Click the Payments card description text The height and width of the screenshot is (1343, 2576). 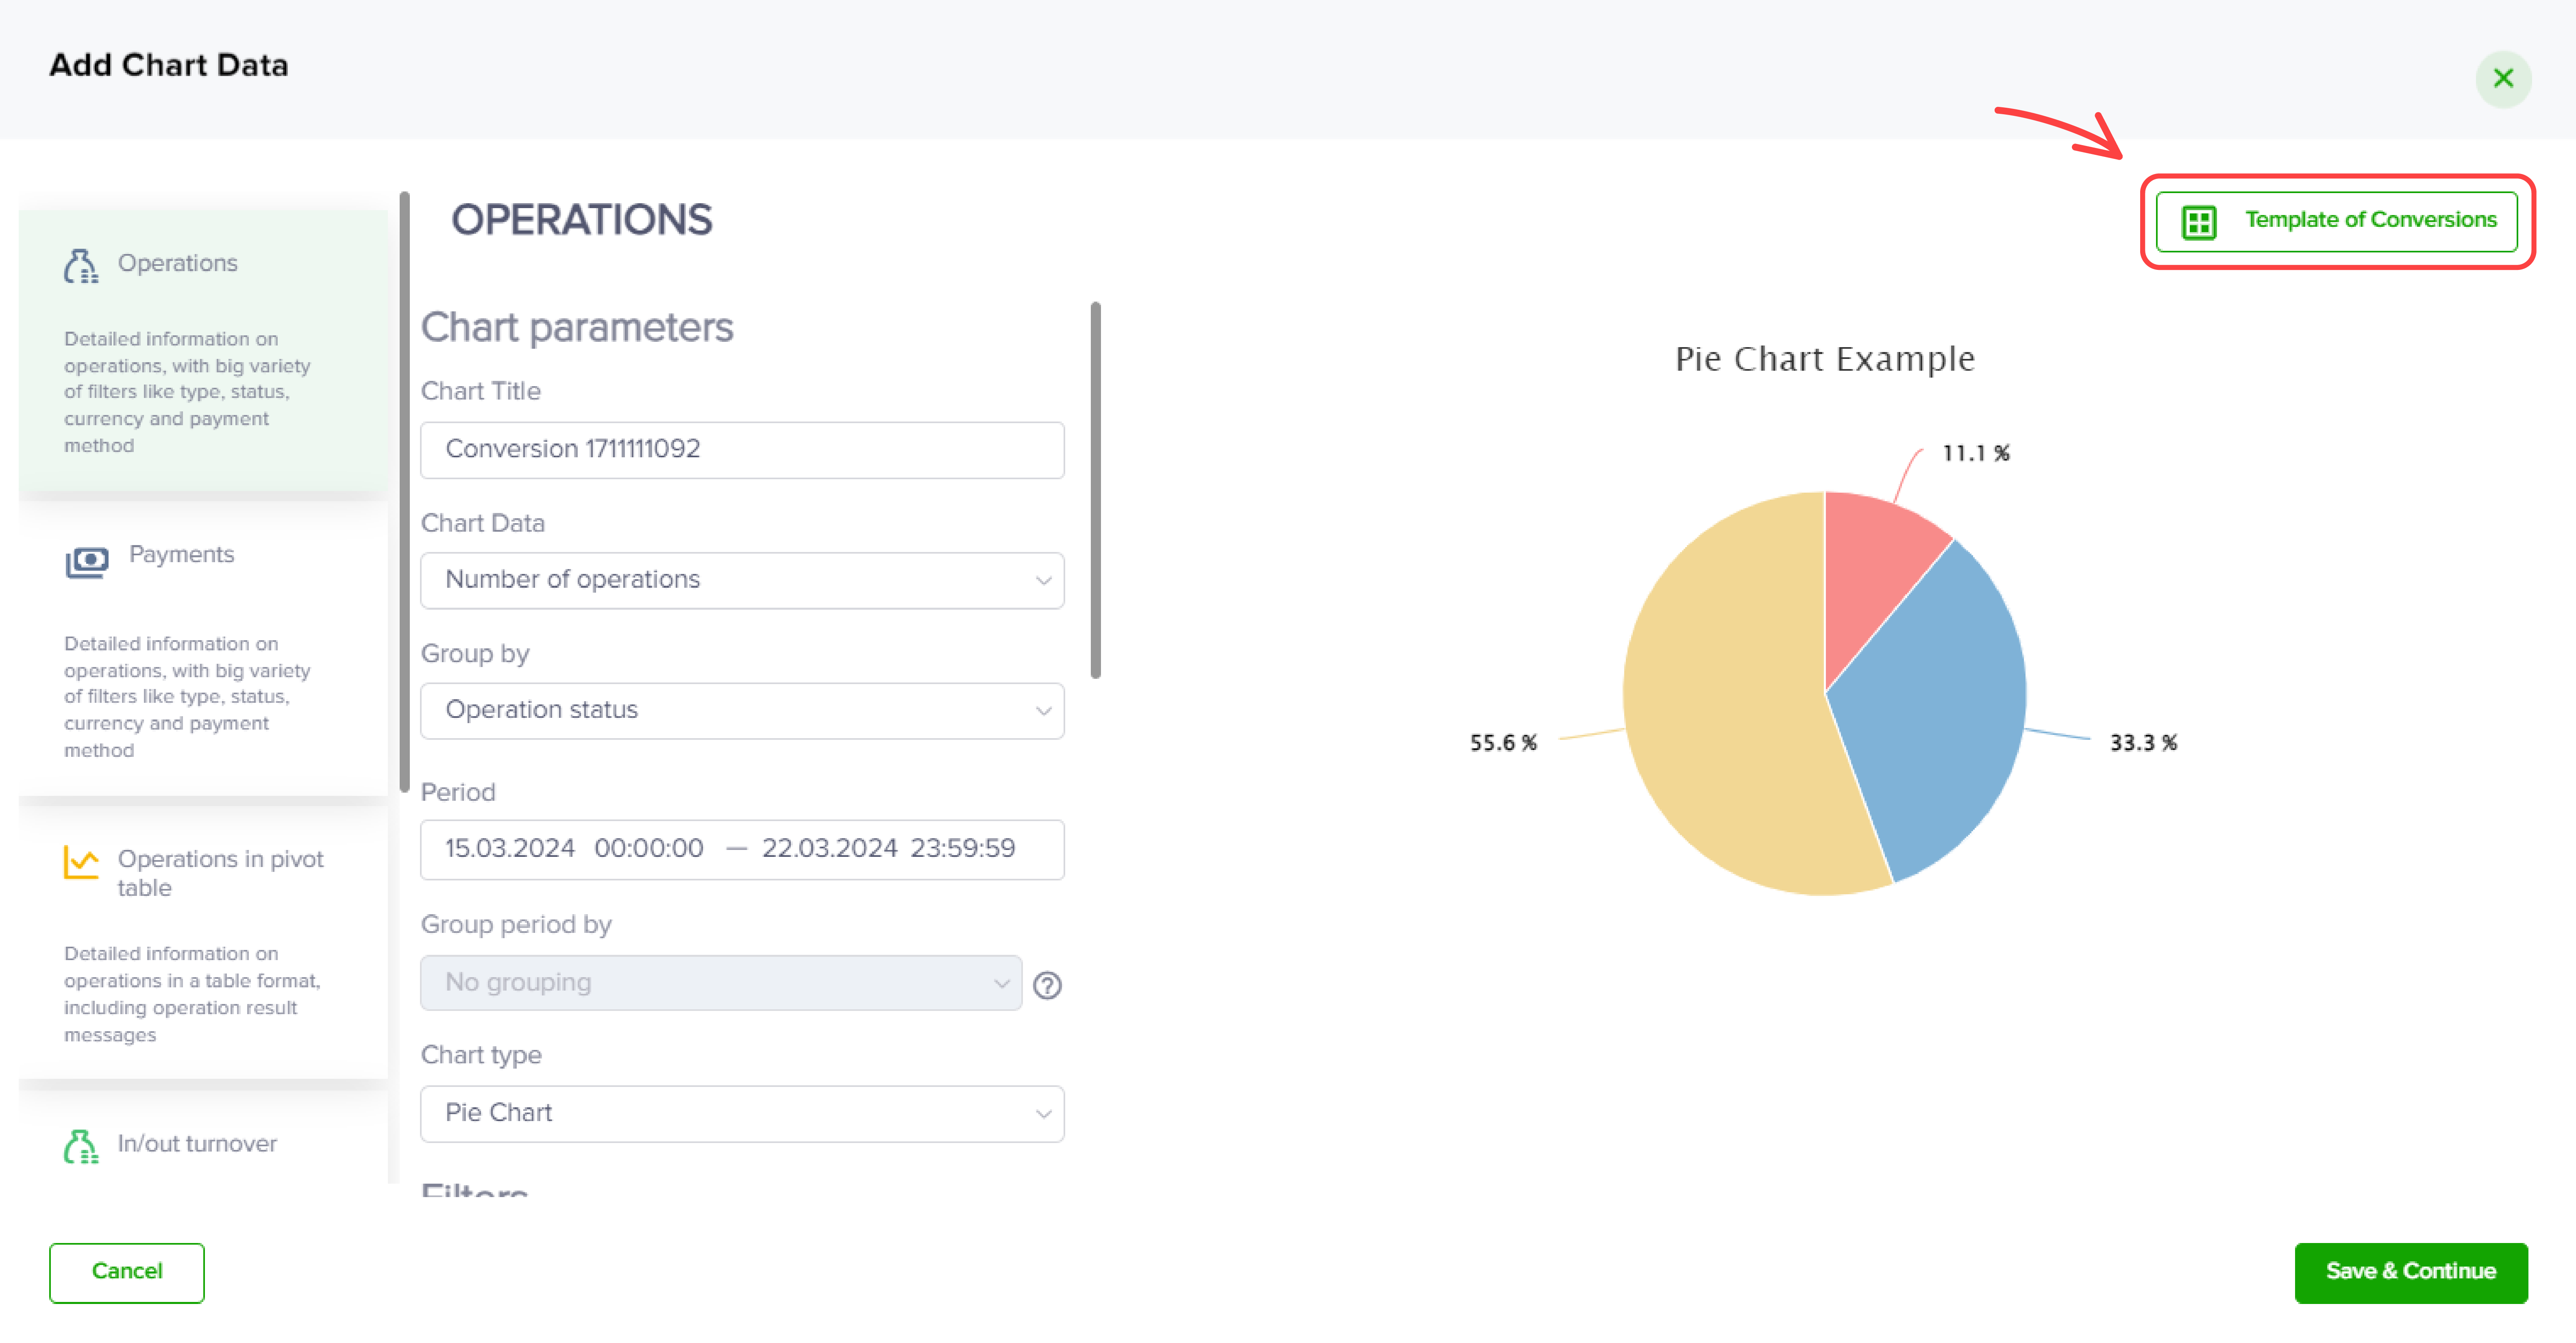tap(187, 697)
